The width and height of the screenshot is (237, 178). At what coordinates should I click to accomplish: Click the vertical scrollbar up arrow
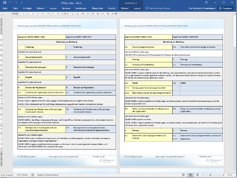pyautogui.click(x=235, y=14)
